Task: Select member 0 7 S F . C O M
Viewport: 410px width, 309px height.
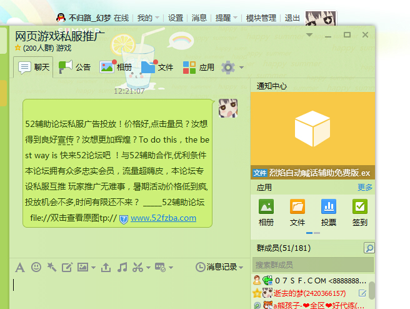Action: 310,281
